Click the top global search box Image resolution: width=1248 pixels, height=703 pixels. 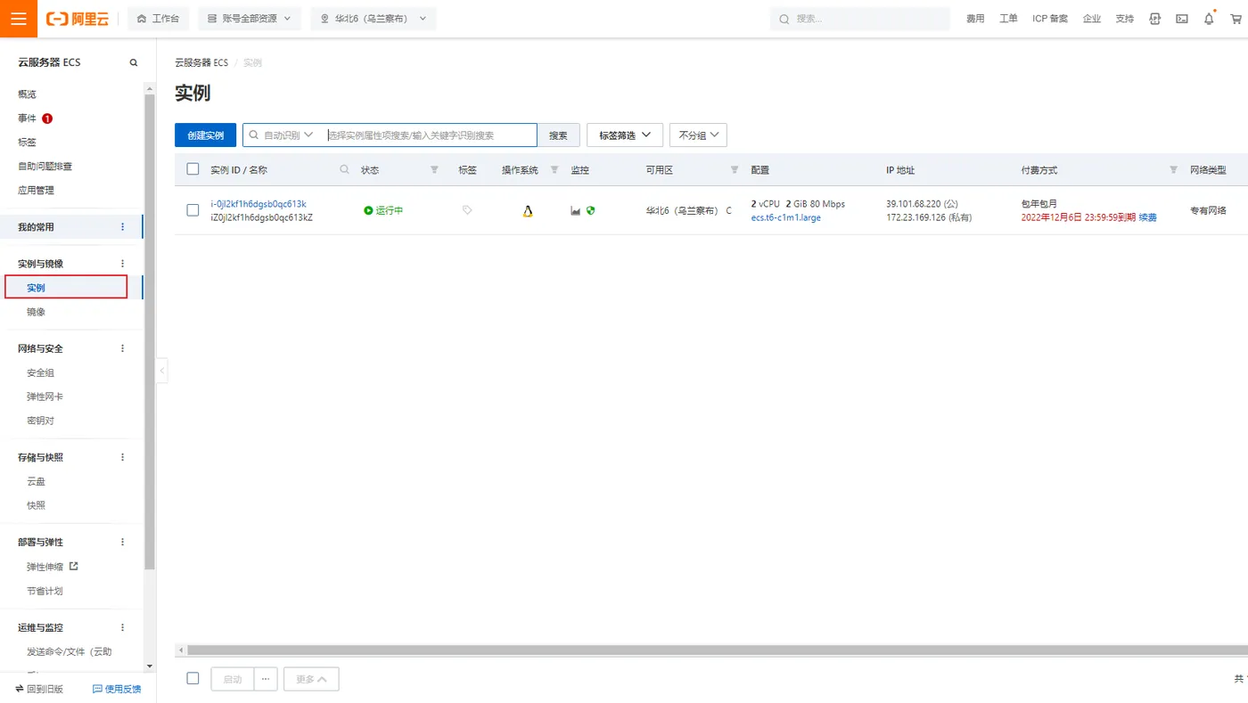coord(860,19)
